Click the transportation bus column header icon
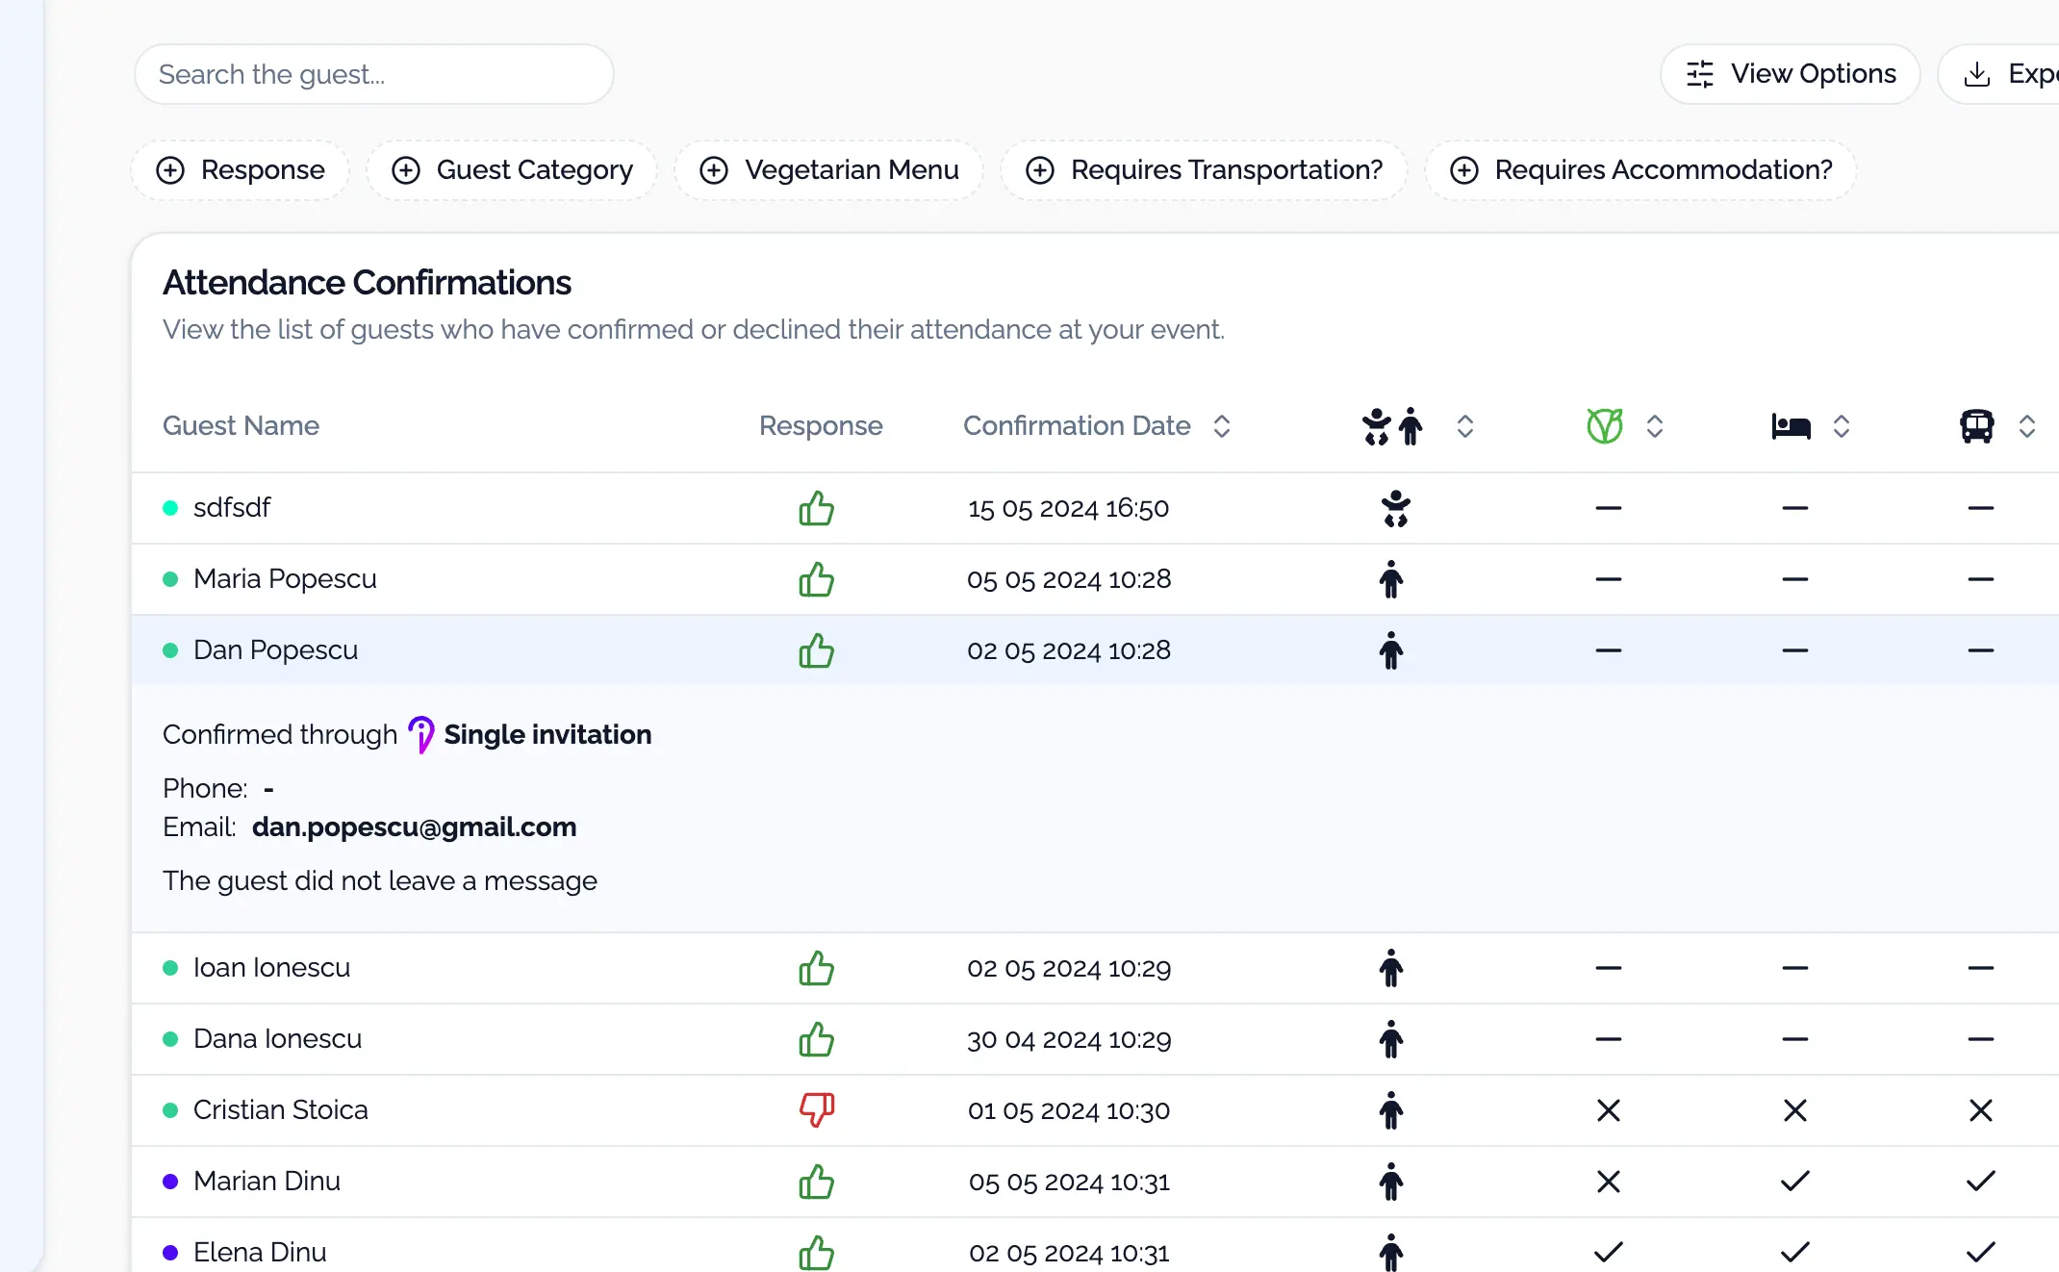This screenshot has width=2059, height=1272. pyautogui.click(x=1976, y=426)
